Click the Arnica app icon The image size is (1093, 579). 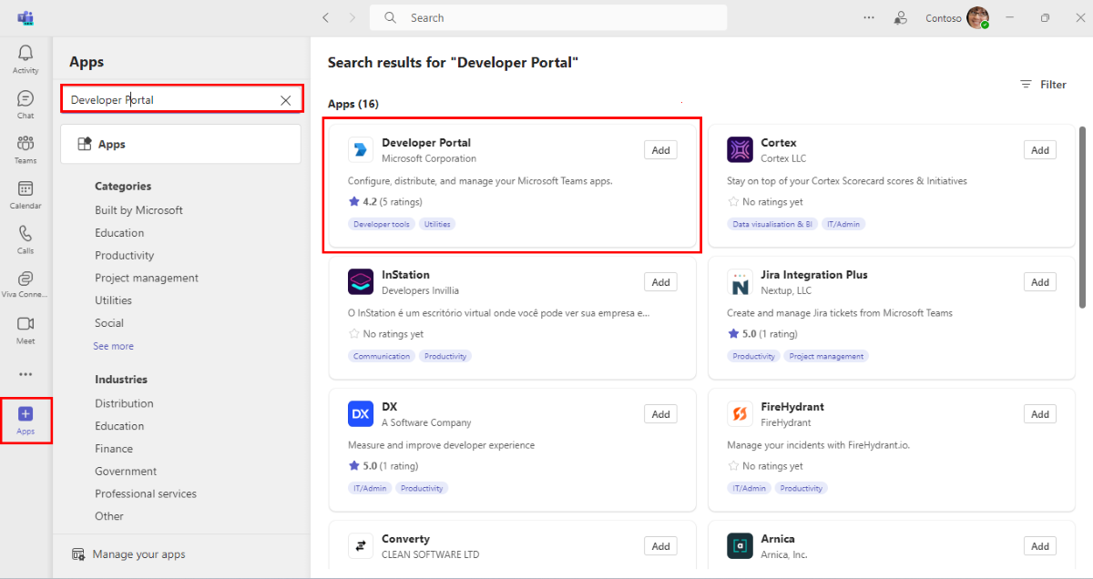[x=740, y=546]
